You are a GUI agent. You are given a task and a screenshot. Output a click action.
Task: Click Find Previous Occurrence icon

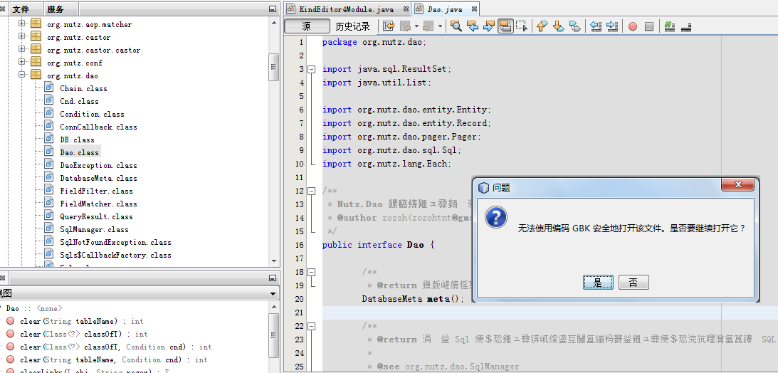[473, 26]
